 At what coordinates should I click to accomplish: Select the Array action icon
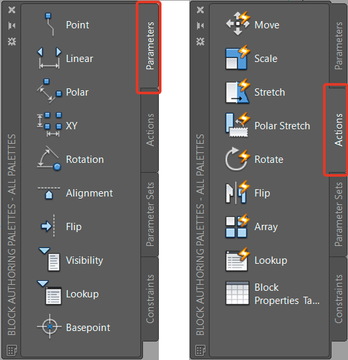237,226
